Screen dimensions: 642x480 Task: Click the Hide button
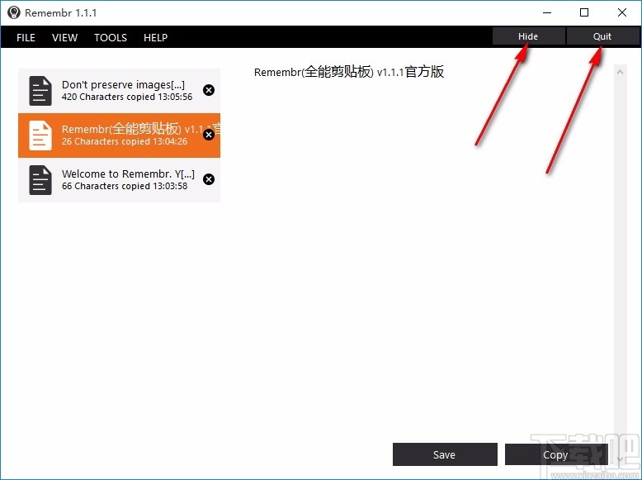click(528, 36)
